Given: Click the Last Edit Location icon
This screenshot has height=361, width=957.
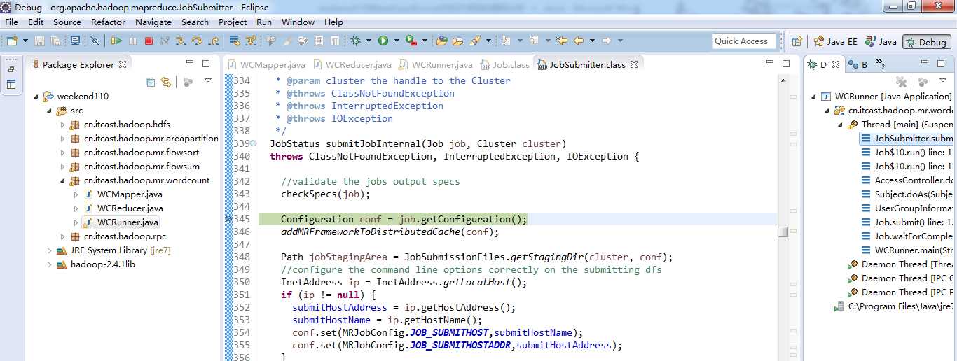Looking at the screenshot, I should 562,41.
